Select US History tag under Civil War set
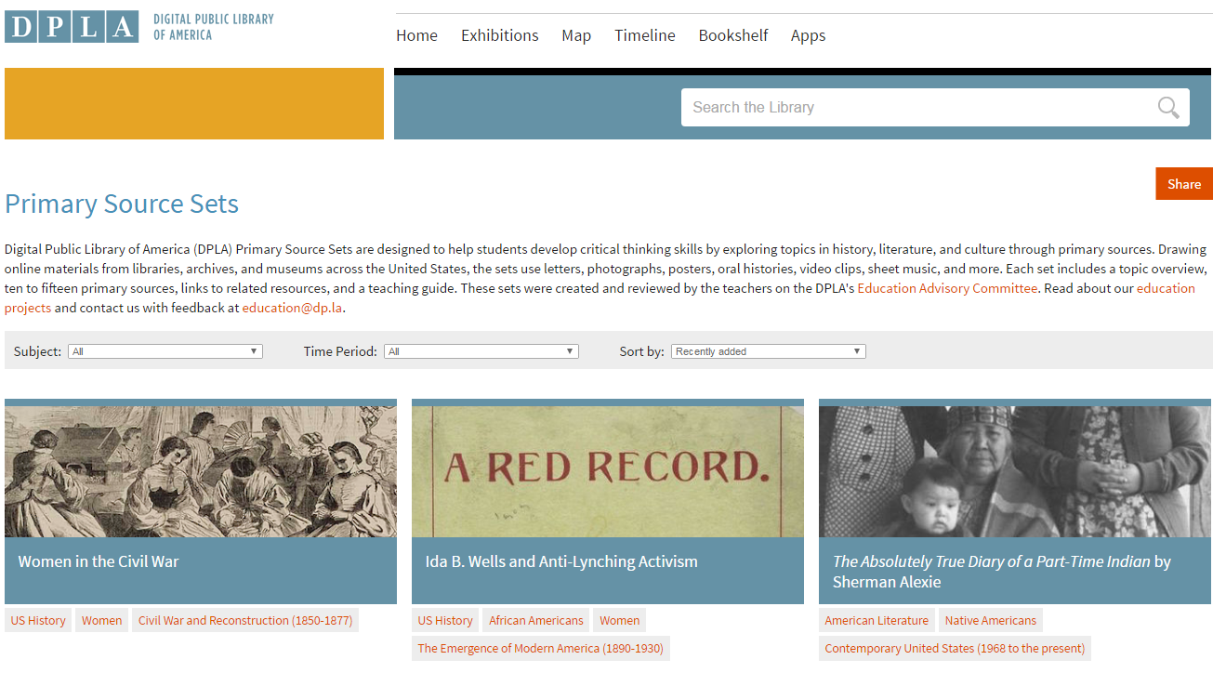This screenshot has width=1226, height=686. pyautogui.click(x=38, y=620)
